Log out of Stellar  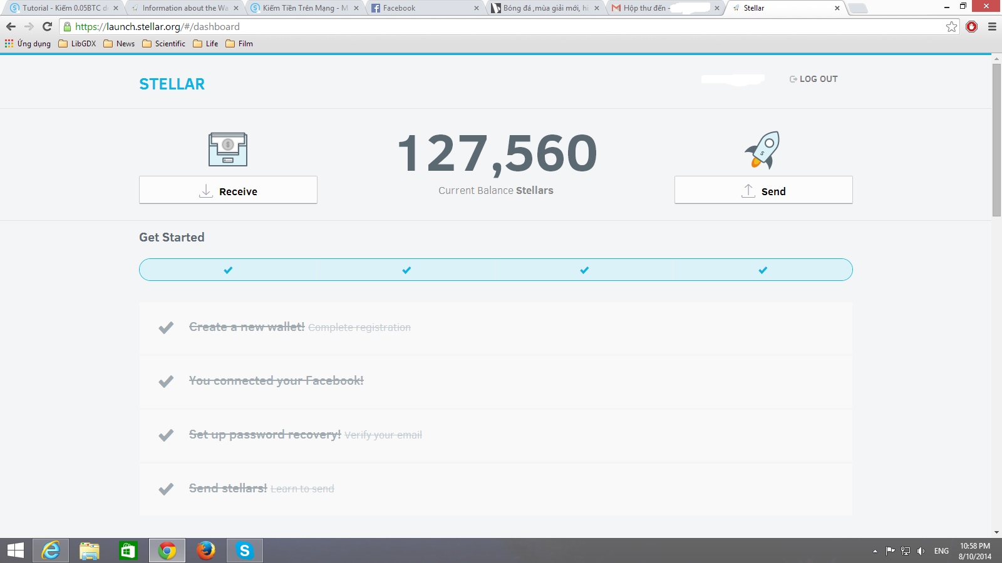(813, 79)
